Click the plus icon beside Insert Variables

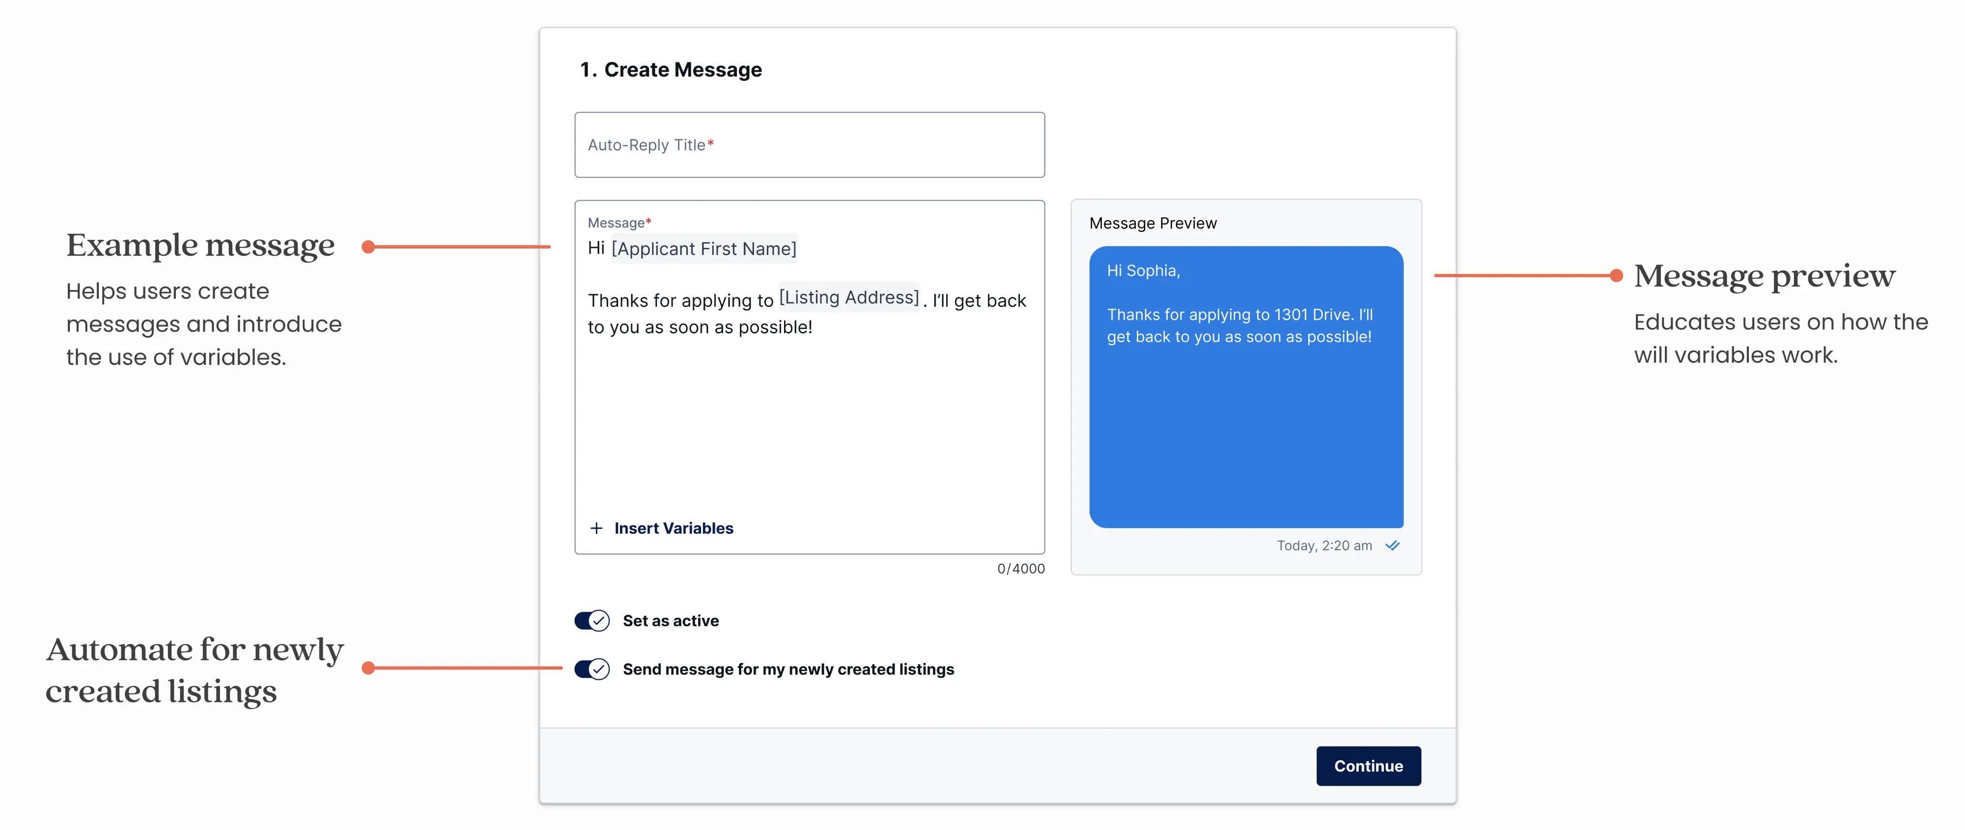pyautogui.click(x=596, y=528)
